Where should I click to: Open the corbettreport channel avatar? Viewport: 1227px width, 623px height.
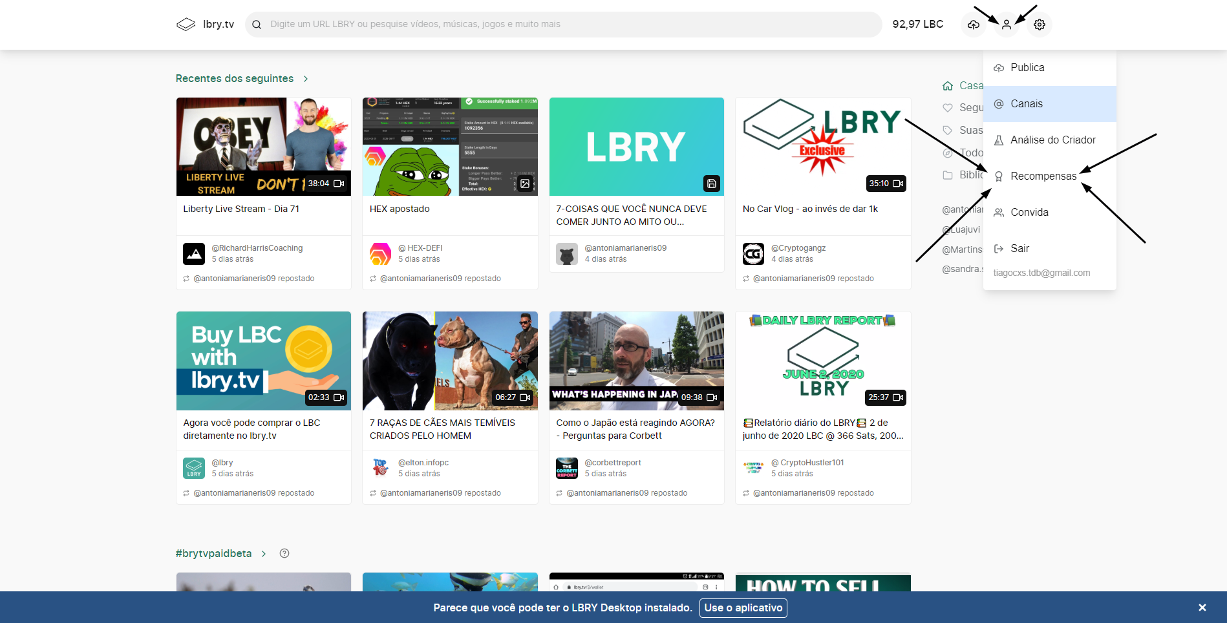[567, 469]
